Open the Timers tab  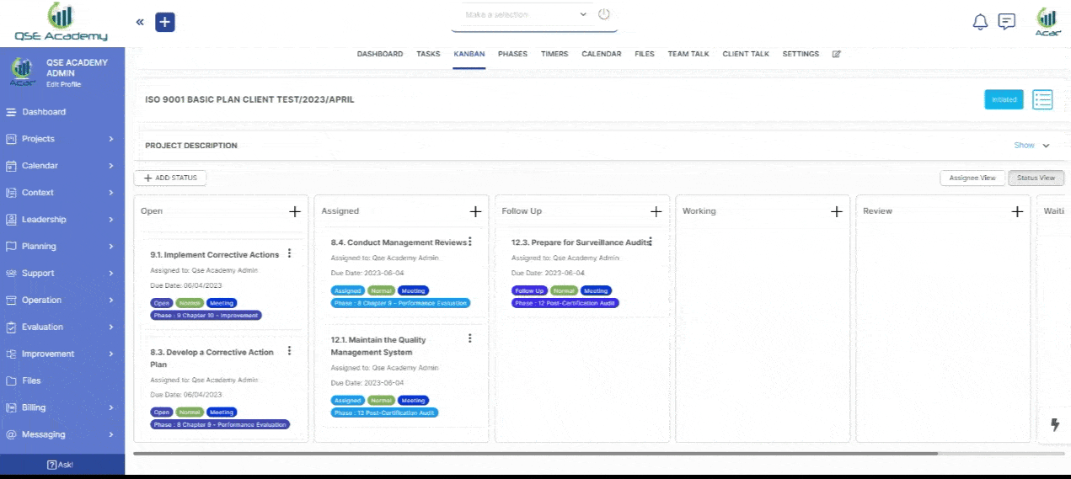tap(554, 54)
